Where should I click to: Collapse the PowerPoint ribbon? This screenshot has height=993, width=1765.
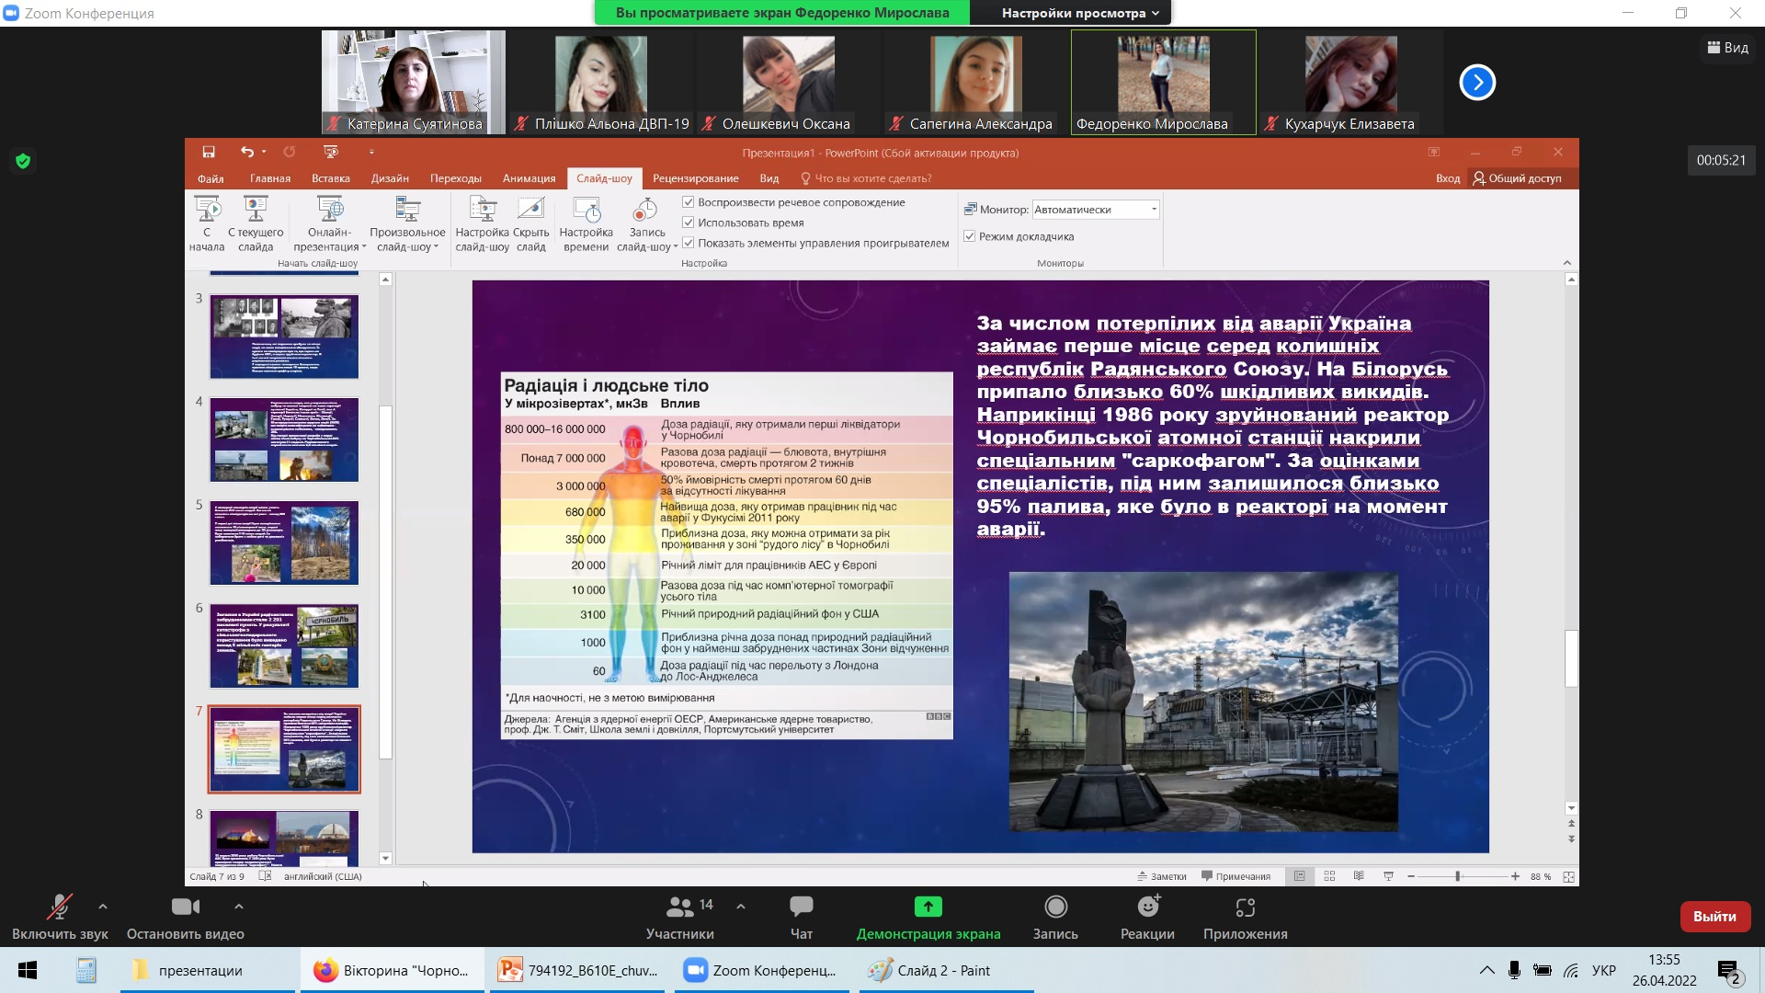[1567, 263]
